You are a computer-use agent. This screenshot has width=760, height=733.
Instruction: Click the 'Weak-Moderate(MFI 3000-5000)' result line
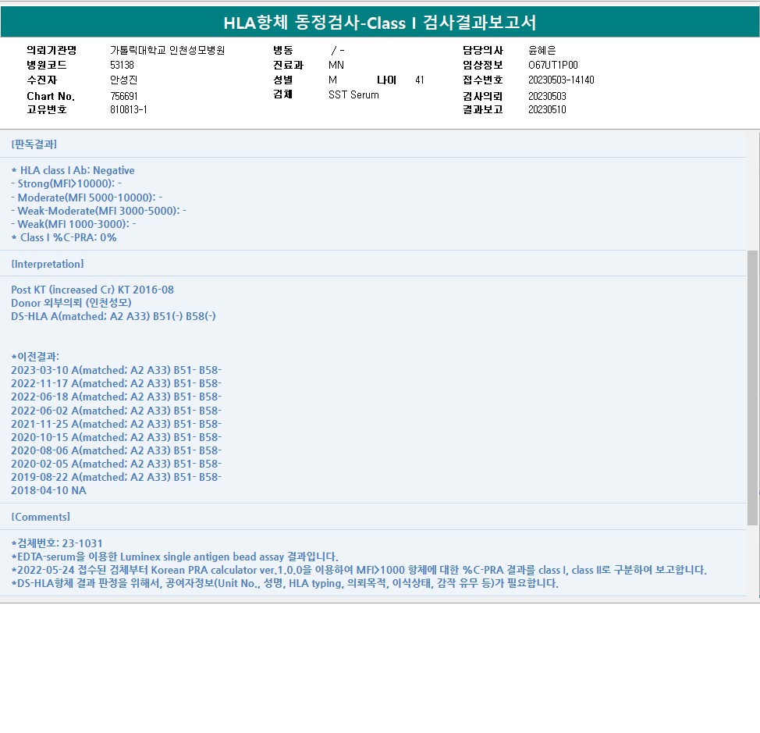click(x=98, y=211)
